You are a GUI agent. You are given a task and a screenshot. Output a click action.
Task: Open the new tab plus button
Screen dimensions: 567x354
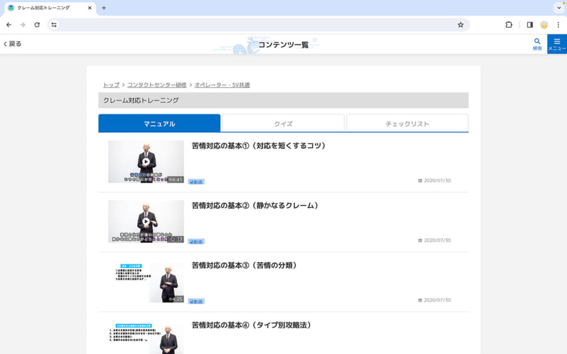104,8
